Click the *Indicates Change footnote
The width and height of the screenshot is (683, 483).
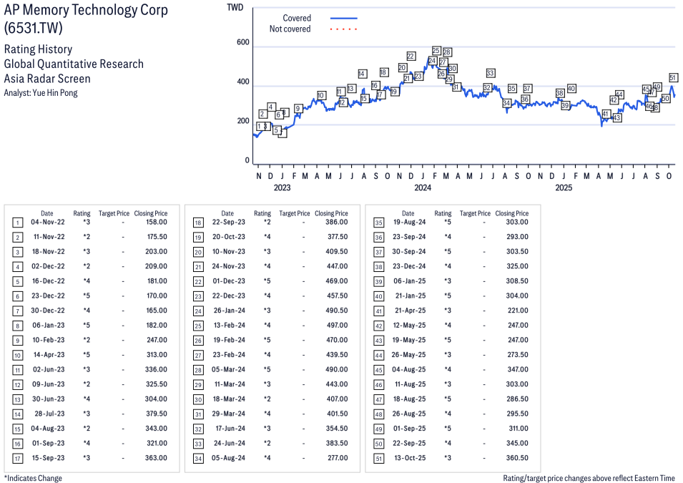(x=33, y=478)
